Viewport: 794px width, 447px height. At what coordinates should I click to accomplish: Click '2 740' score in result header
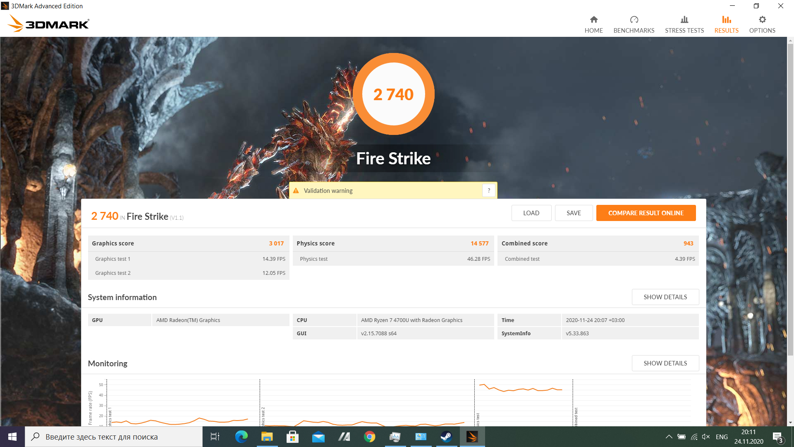105,216
